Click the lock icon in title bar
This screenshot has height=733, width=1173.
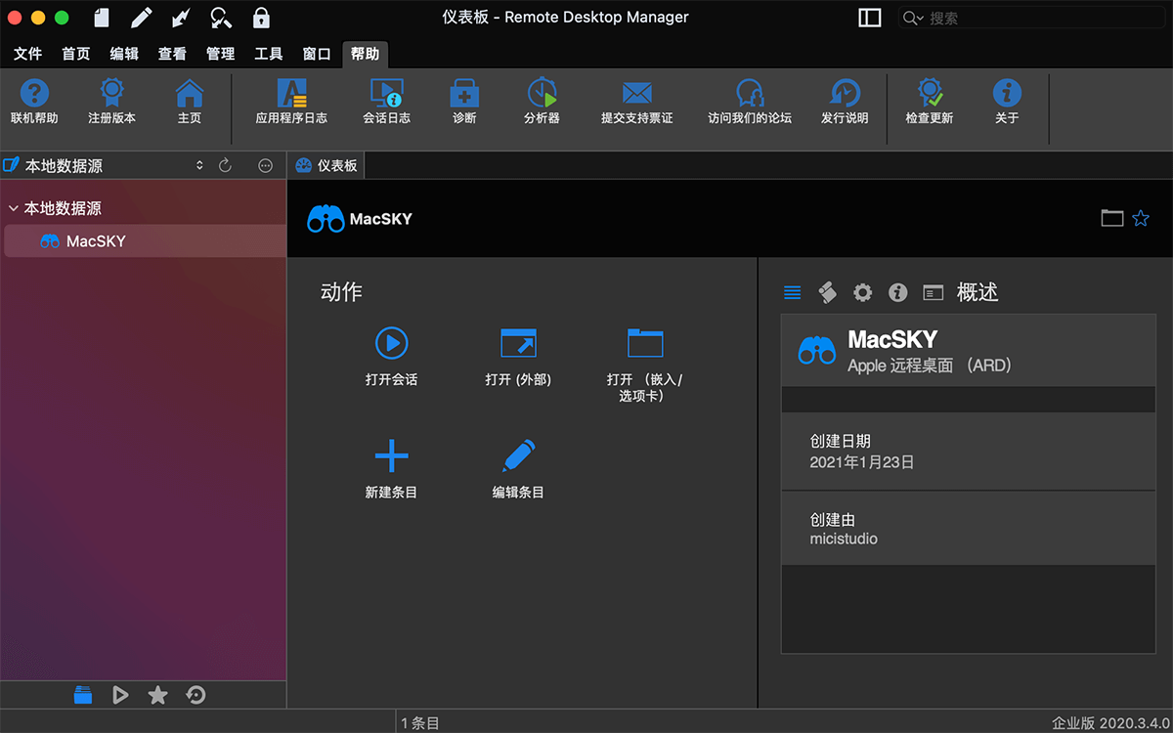(261, 18)
